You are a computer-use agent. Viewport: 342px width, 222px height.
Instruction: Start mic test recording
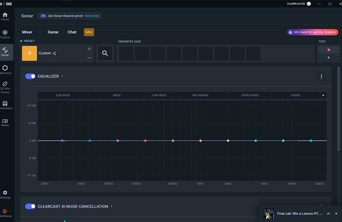(328, 50)
